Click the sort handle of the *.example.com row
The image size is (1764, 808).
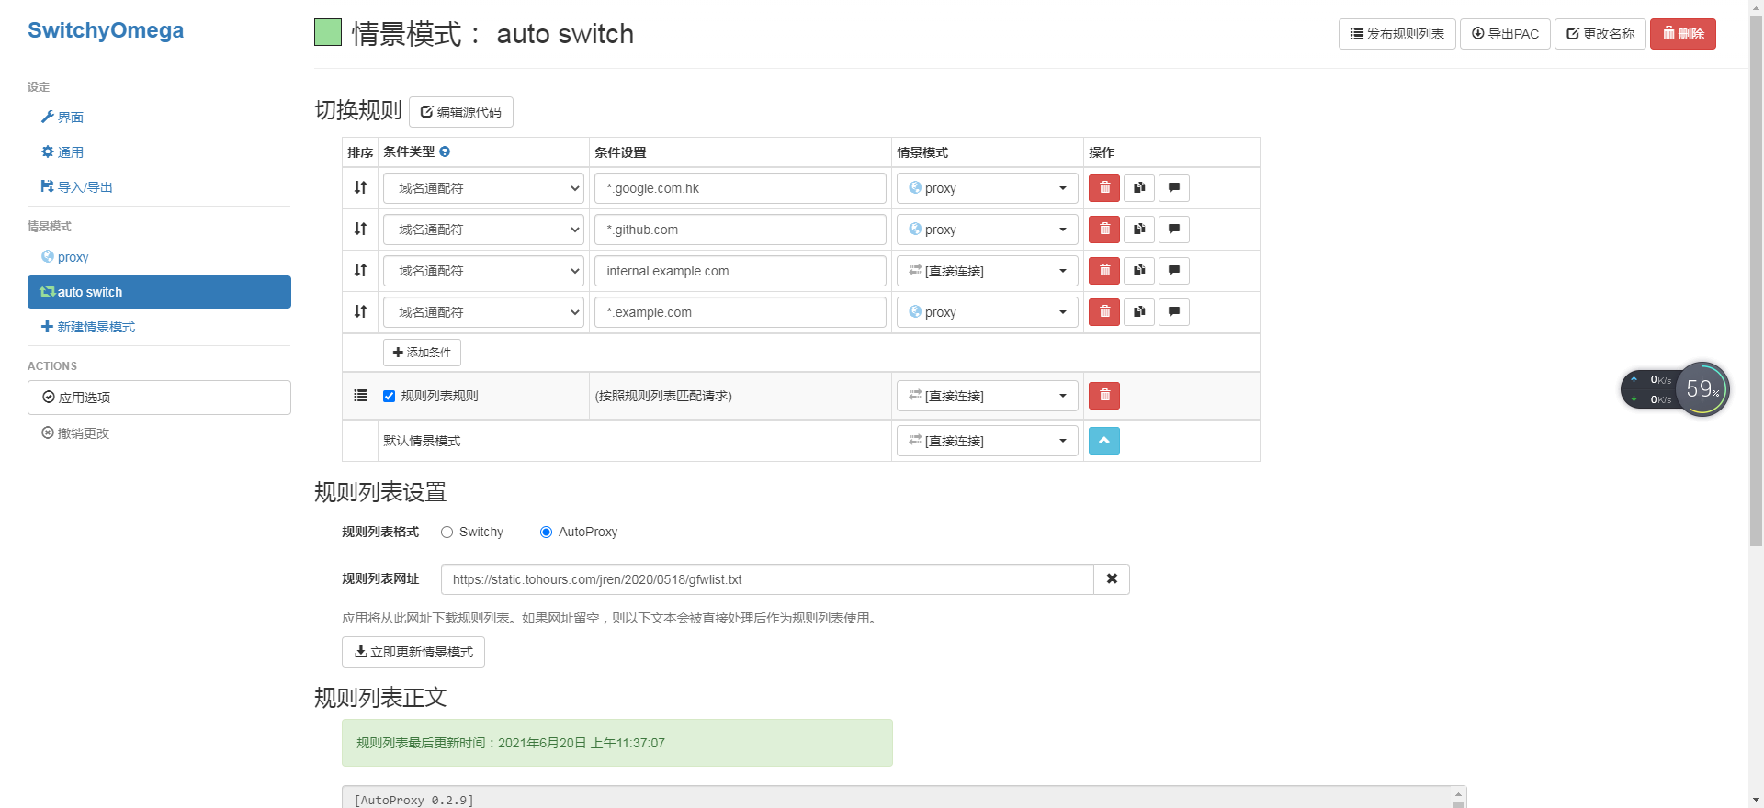point(360,312)
